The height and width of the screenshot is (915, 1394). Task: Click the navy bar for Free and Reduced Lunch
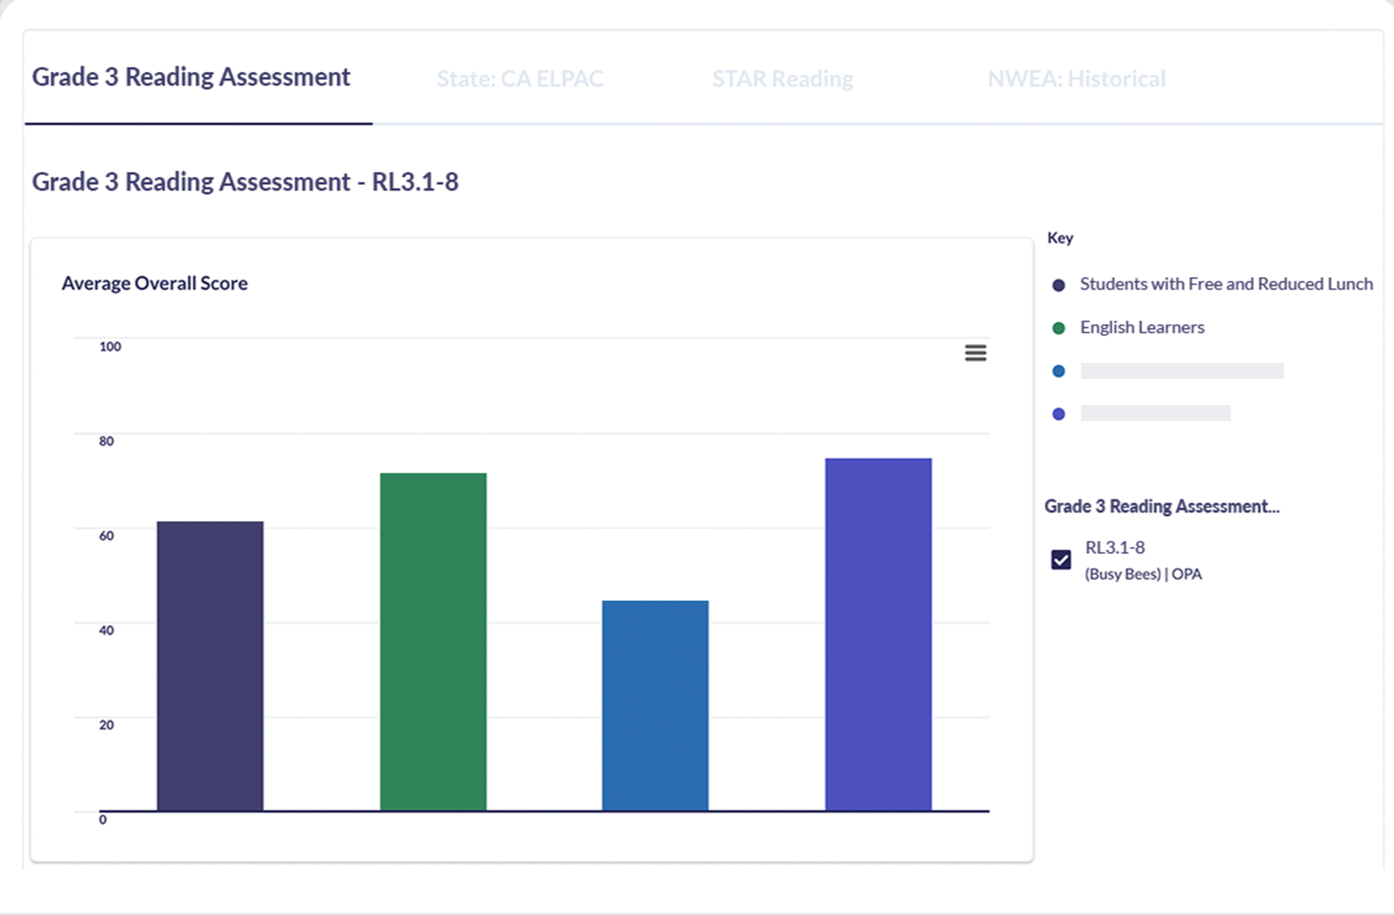(x=211, y=662)
